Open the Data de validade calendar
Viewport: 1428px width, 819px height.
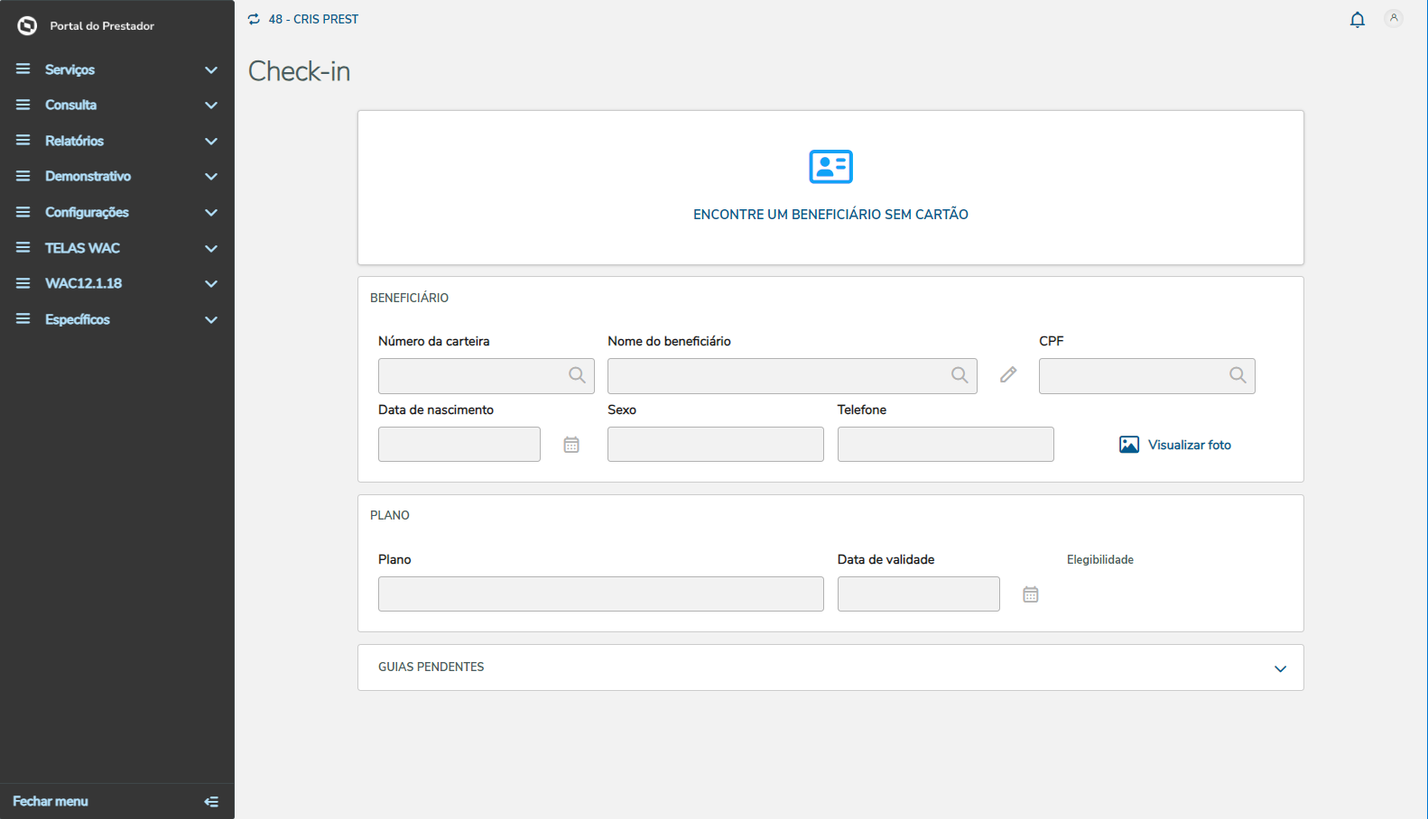coord(1031,594)
